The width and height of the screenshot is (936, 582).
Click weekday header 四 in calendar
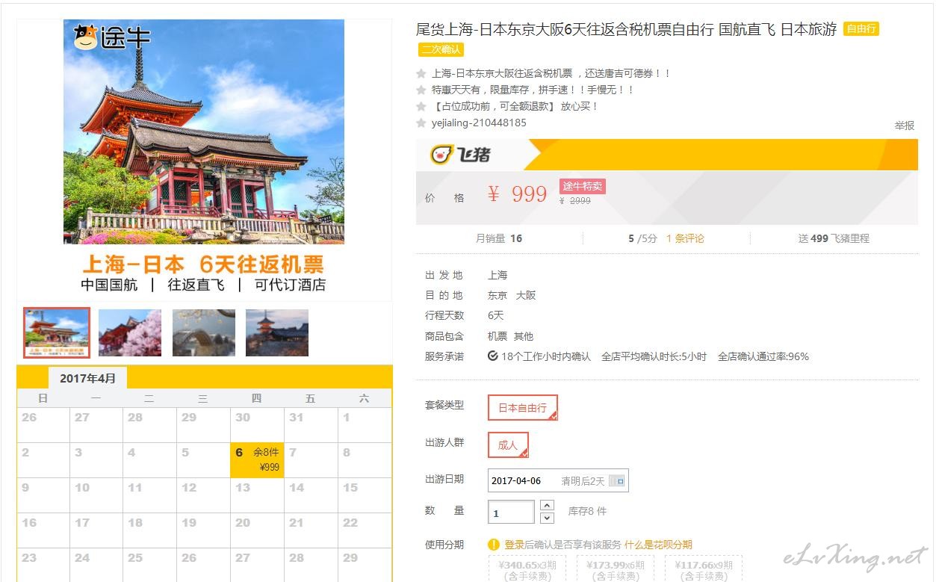tap(257, 398)
